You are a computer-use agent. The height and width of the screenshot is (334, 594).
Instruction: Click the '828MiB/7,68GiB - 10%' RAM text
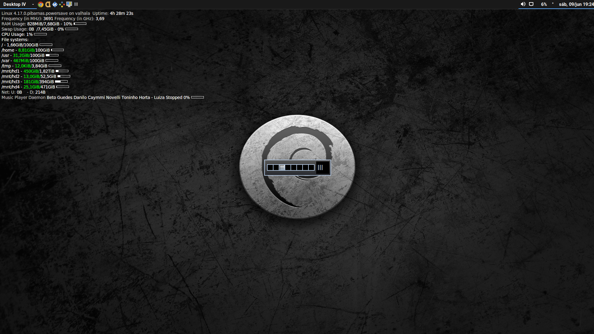pos(49,24)
